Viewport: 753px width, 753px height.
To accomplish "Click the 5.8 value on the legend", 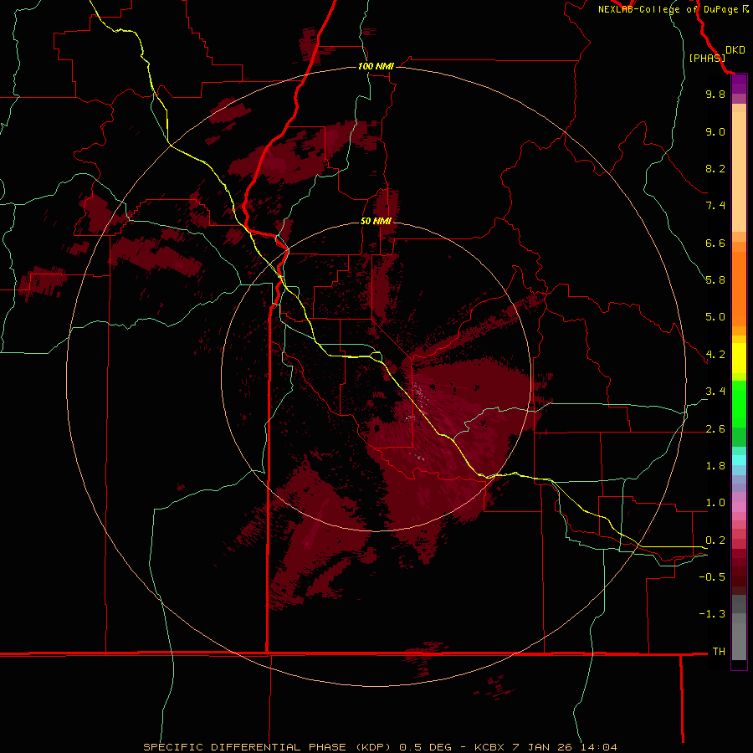I will pos(715,280).
